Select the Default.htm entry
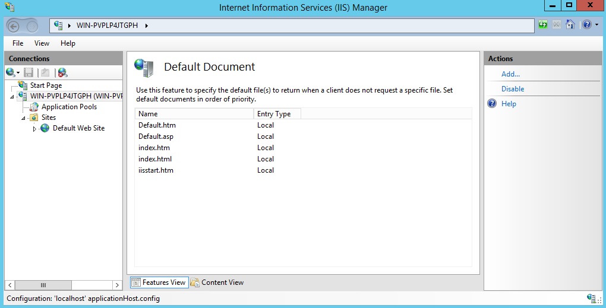The image size is (606, 308). 157,125
